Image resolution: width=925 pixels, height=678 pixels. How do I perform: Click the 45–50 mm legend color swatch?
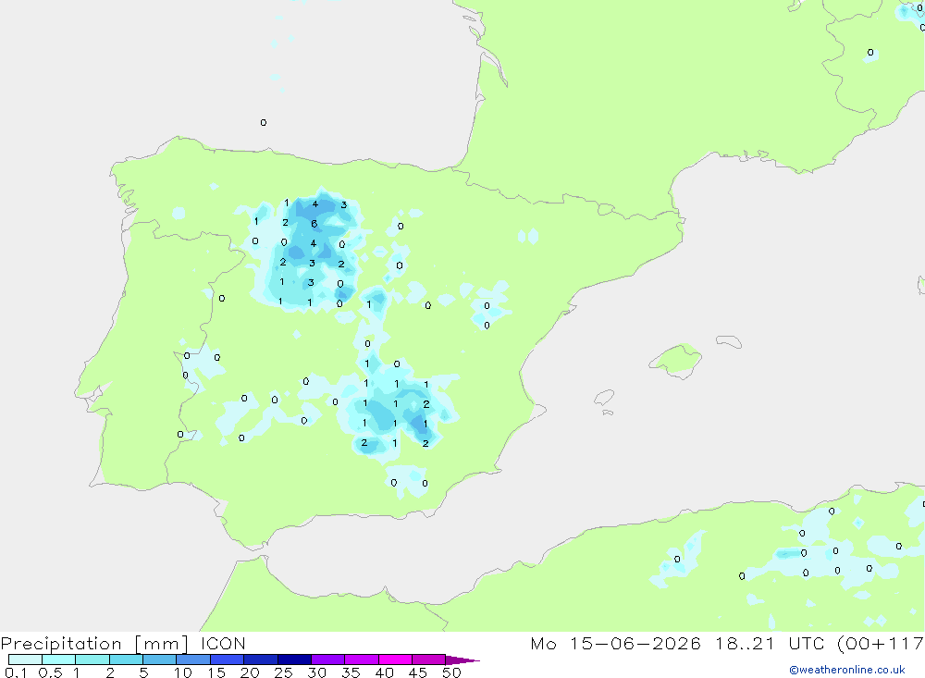pos(428,660)
